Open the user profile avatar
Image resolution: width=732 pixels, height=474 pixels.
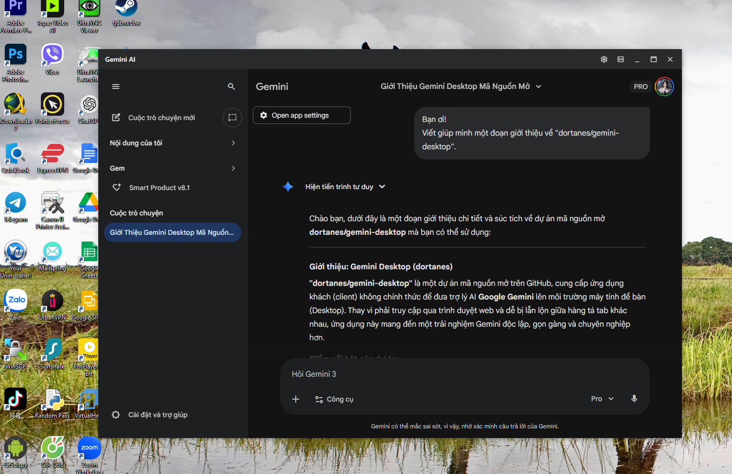(x=664, y=87)
